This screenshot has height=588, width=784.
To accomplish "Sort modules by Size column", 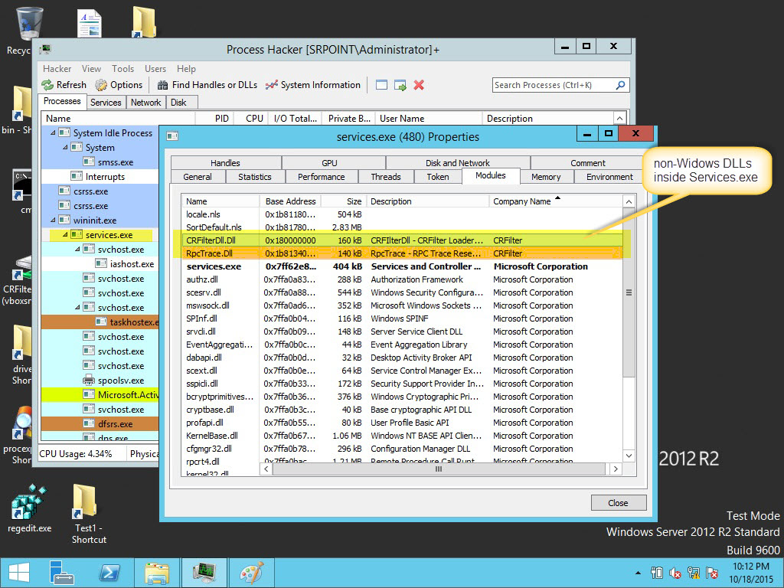I will pyautogui.click(x=344, y=201).
